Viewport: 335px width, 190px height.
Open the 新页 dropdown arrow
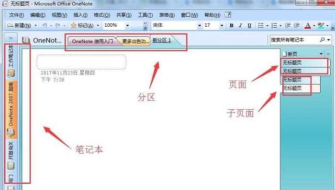[321, 54]
